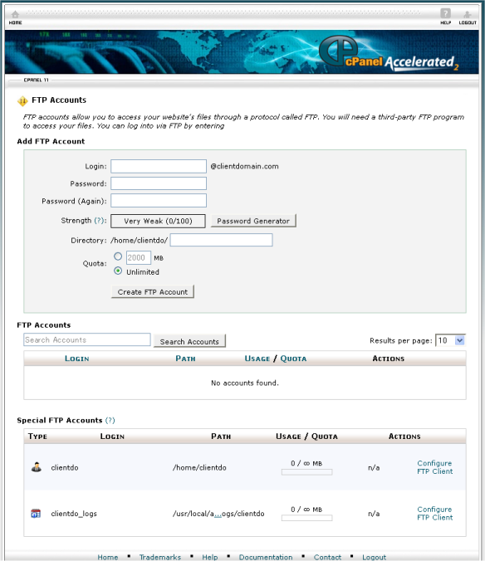
Task: Open the Special FTP Accounts help link
Action: (x=110, y=421)
